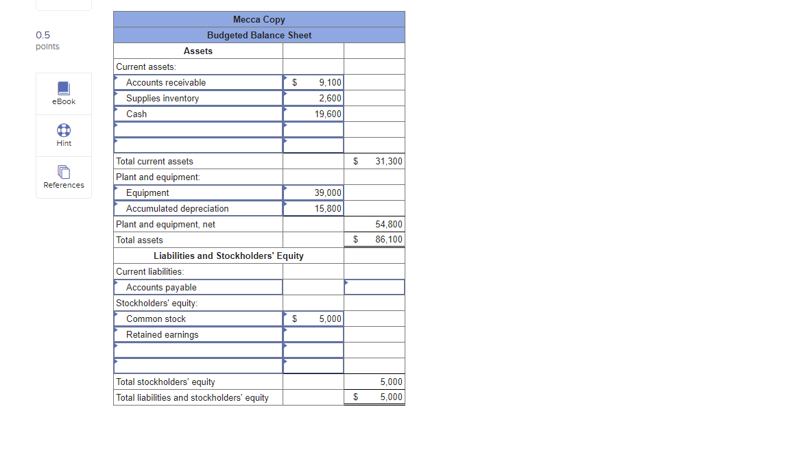Select the 5,000 Common stock amount cell
786x472 pixels.
tap(313, 319)
